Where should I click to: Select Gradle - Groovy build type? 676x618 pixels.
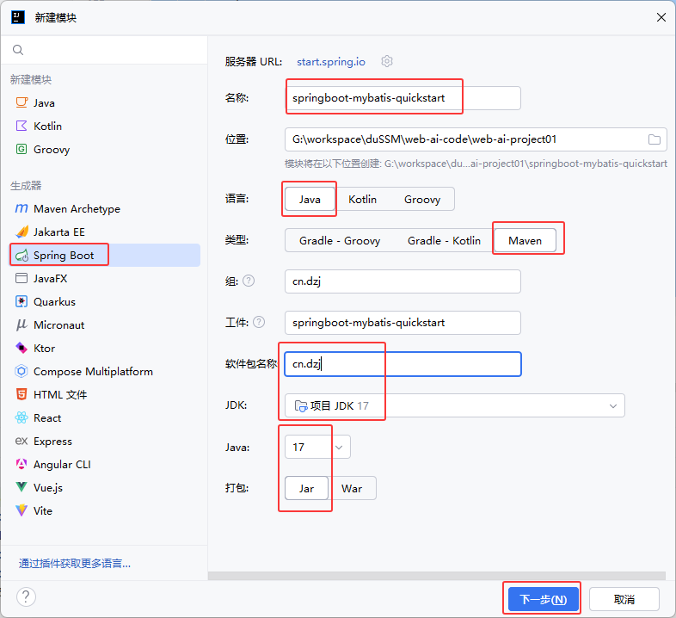click(x=339, y=241)
